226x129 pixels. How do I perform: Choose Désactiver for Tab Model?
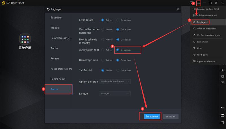pos(118,70)
